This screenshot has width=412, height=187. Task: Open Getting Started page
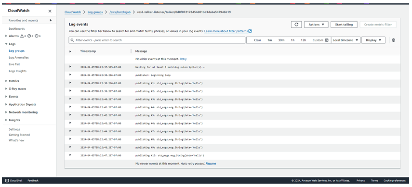(x=19, y=135)
